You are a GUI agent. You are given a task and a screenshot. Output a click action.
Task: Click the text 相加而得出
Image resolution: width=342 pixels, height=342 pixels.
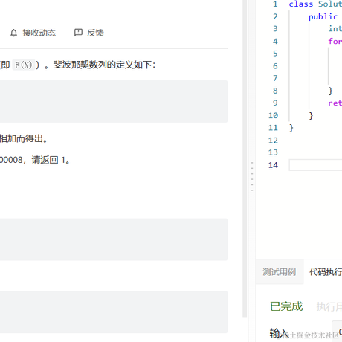pos(22,138)
